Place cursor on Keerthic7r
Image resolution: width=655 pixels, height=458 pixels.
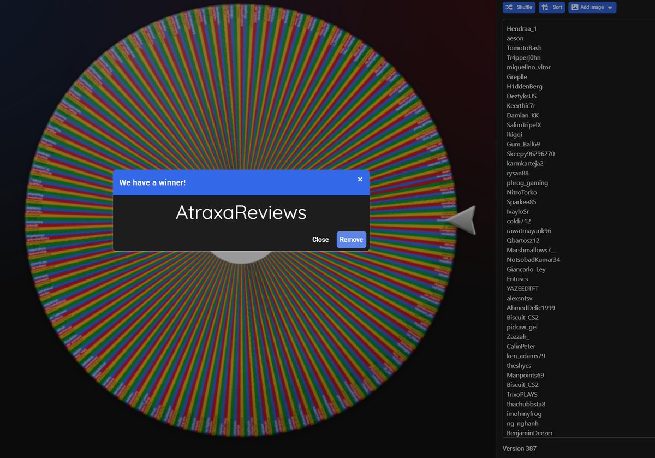point(521,106)
